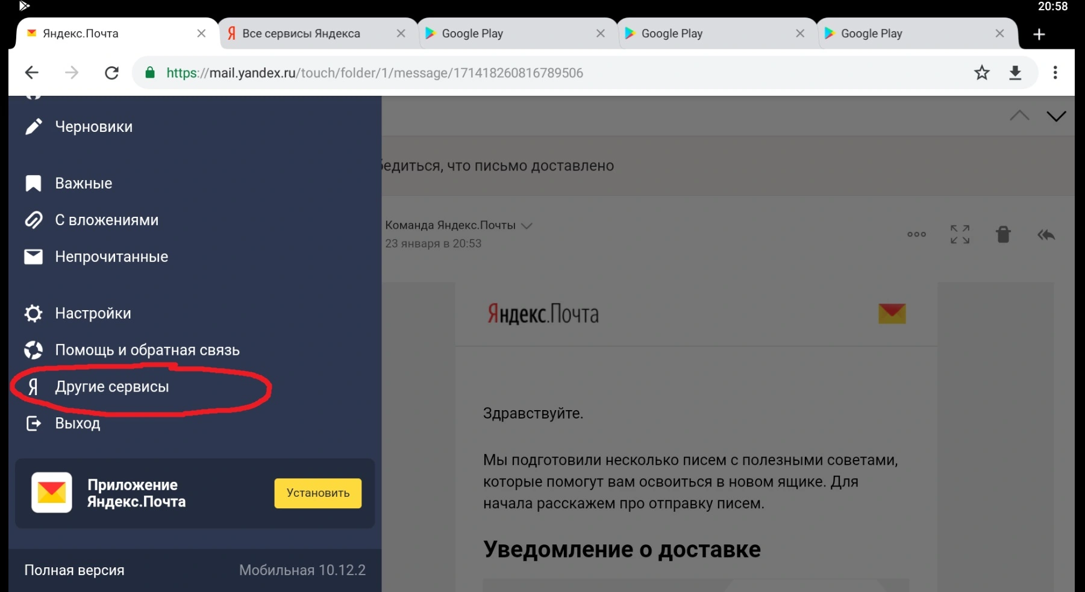The image size is (1085, 592).
Task: Click the message date 23 января в 20:53
Action: tap(433, 243)
